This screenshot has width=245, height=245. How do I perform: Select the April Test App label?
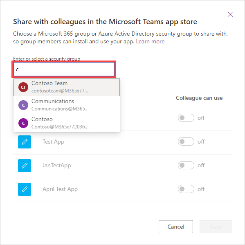coord(60,189)
